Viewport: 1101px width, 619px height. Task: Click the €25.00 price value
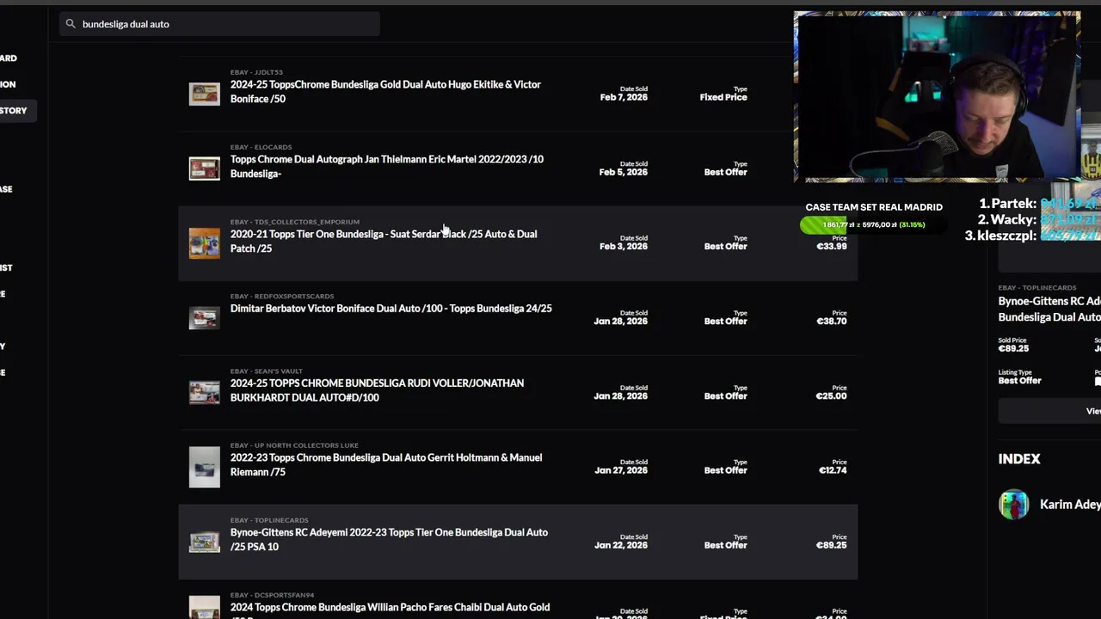(x=831, y=396)
